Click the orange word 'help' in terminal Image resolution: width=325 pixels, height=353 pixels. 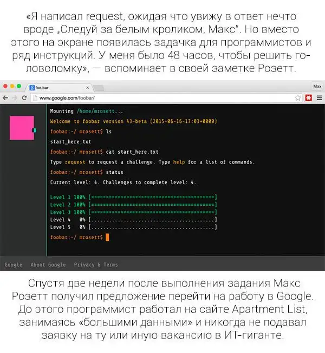point(179,162)
